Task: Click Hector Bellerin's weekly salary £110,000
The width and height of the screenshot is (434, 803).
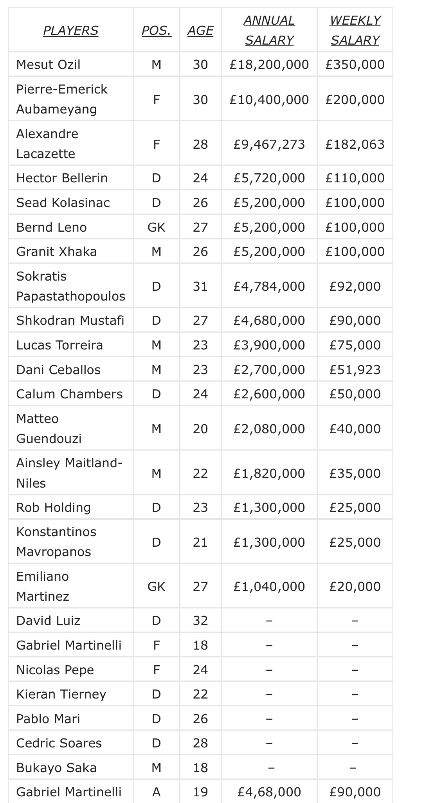Action: [x=355, y=178]
